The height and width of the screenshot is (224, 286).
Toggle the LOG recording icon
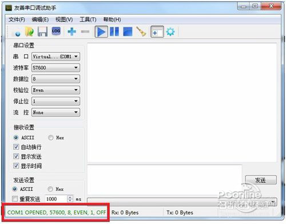pyautogui.click(x=56, y=31)
